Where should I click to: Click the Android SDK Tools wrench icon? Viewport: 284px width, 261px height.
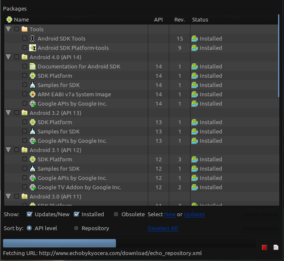coord(33,38)
